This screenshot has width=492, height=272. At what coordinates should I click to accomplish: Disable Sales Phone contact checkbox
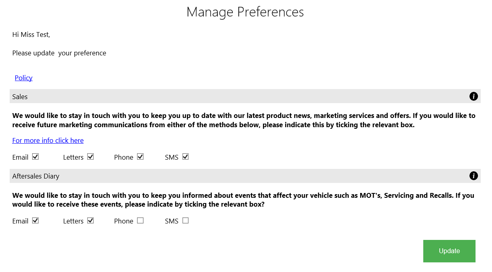(x=140, y=156)
